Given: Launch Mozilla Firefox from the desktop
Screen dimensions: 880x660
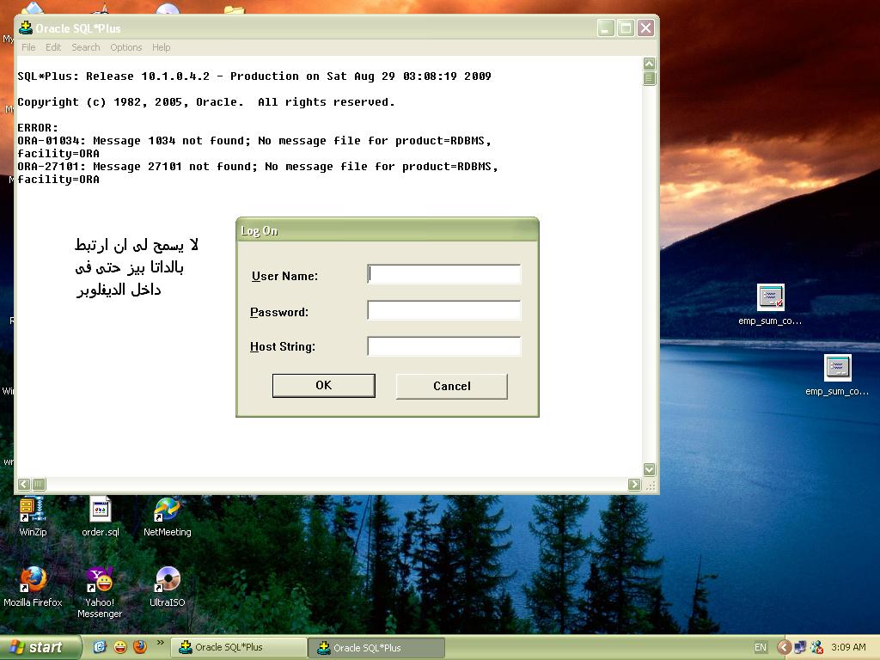Looking at the screenshot, I should (33, 581).
